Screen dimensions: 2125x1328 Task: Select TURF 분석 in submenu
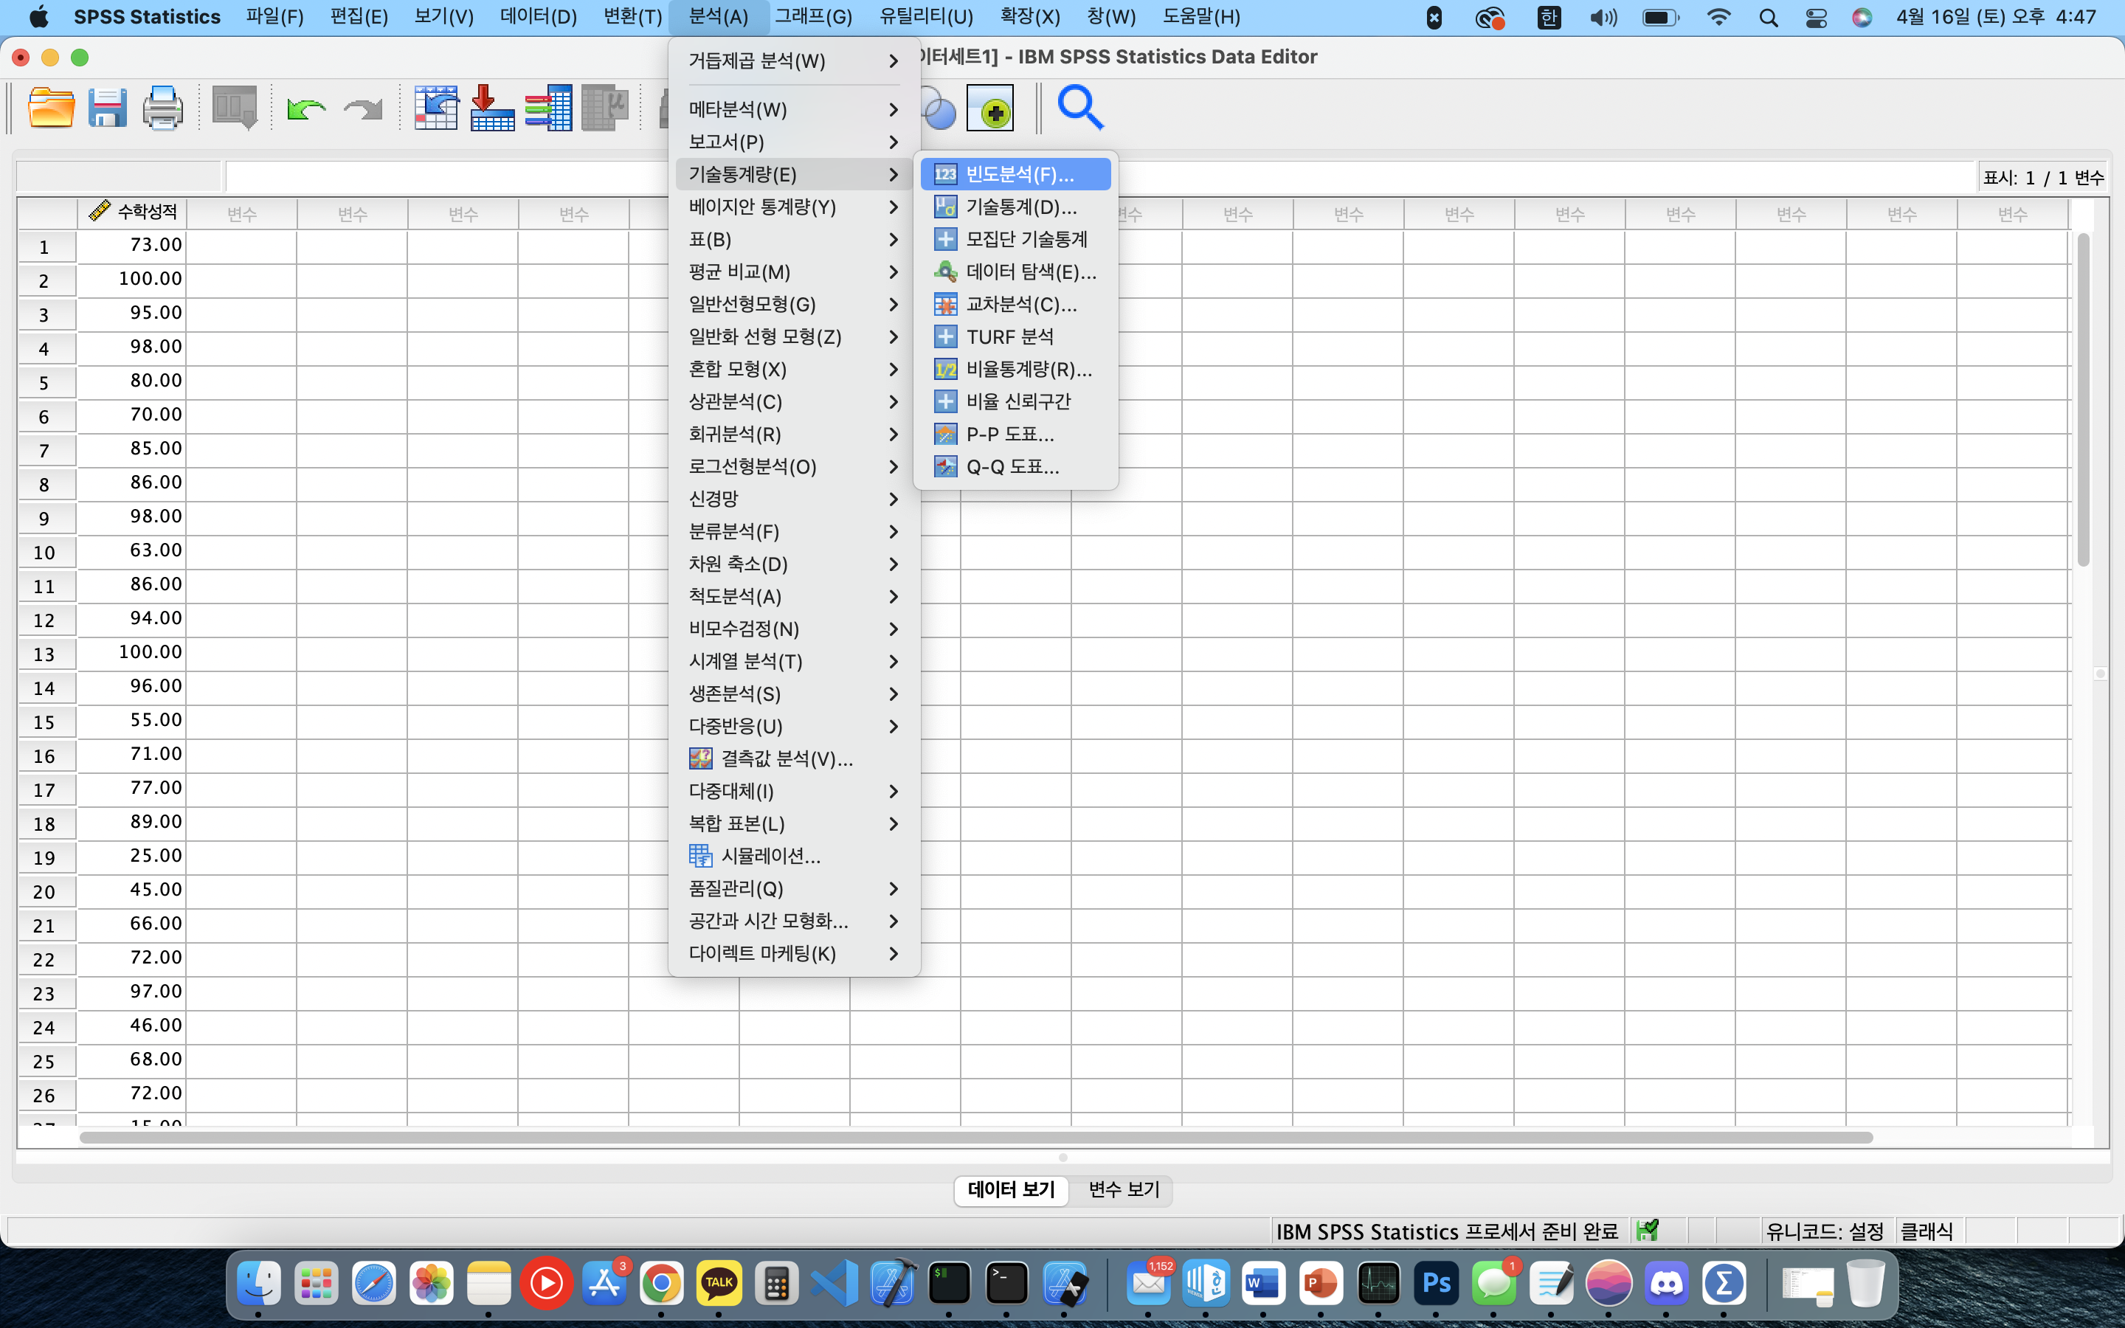coord(1015,336)
